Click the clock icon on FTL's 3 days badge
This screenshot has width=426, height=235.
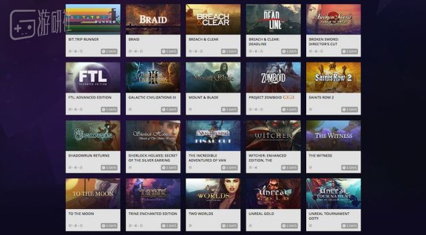pyautogui.click(x=104, y=110)
